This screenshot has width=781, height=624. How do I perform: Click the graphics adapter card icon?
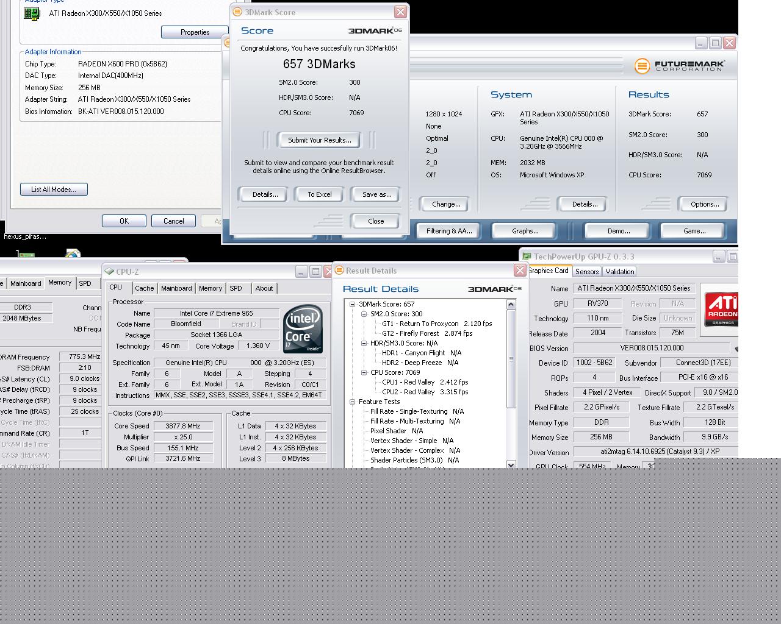[32, 13]
